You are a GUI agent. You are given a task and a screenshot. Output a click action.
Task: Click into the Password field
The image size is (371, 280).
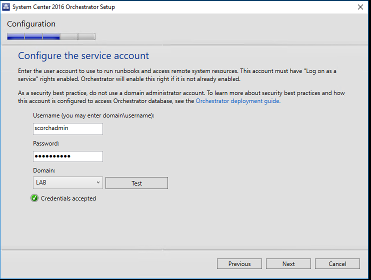68,156
